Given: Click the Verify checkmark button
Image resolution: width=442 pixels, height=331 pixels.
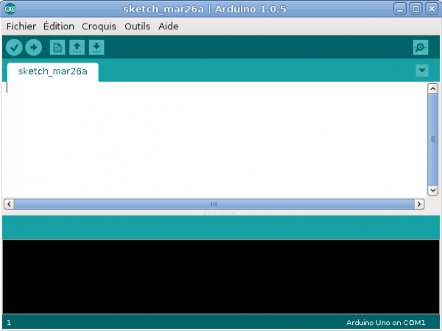Looking at the screenshot, I should coord(14,48).
